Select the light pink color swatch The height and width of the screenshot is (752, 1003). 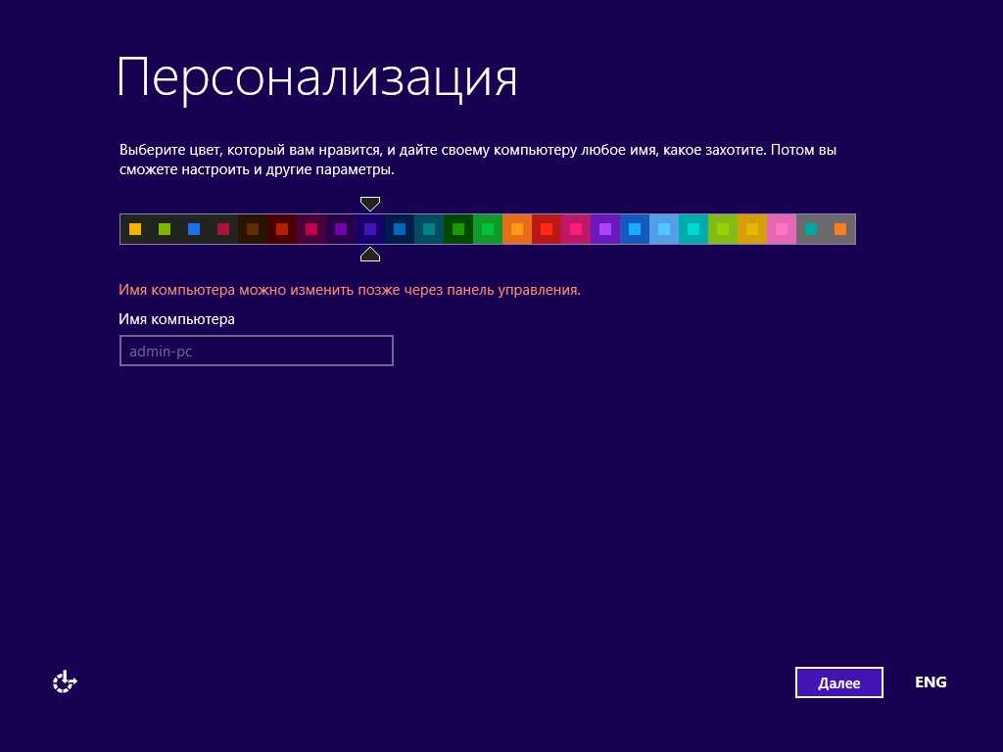click(782, 229)
